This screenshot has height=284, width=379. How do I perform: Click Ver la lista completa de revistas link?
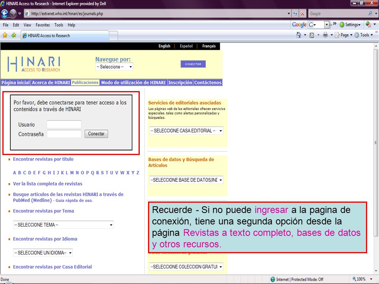point(48,184)
